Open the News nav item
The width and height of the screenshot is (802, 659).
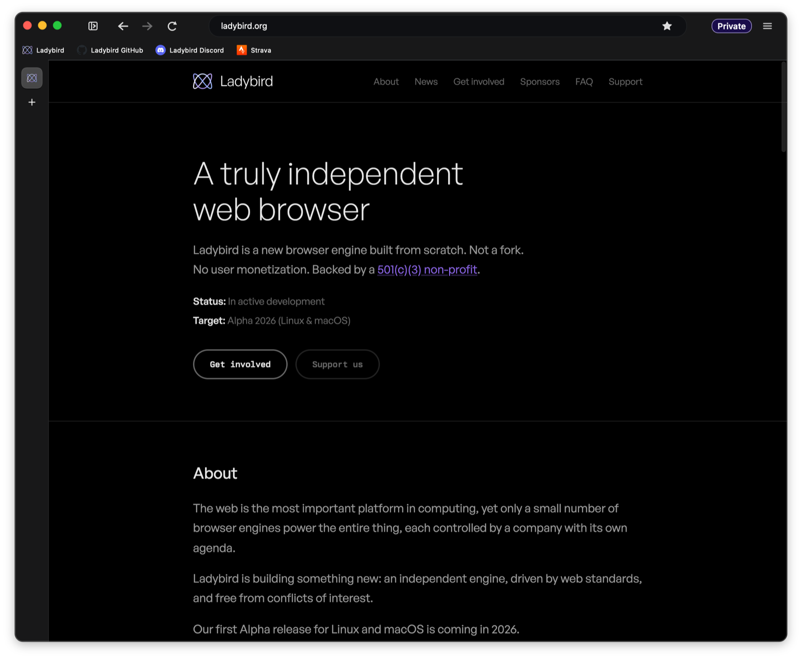click(x=426, y=82)
